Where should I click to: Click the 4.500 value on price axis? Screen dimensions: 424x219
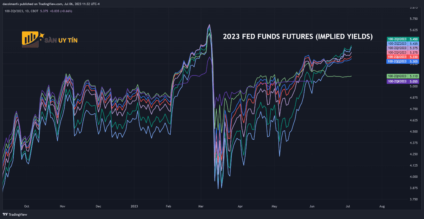413,132
